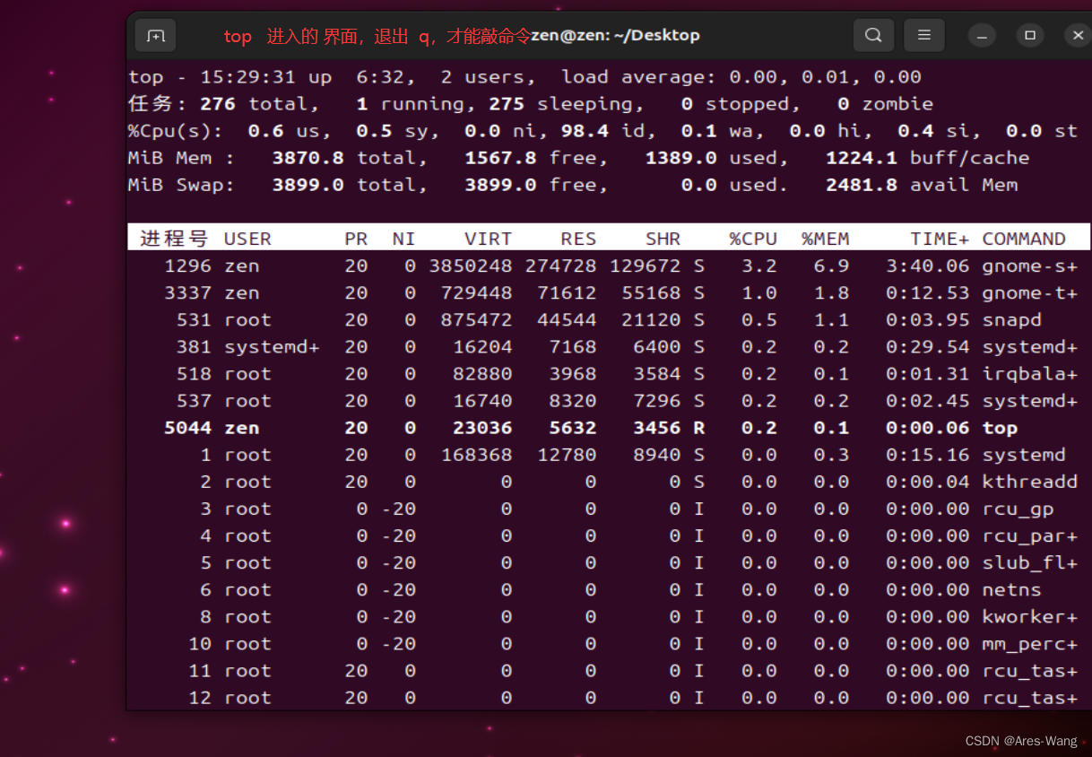The height and width of the screenshot is (757, 1092).
Task: Click the mm_perc+ command name
Action: pos(1030,644)
